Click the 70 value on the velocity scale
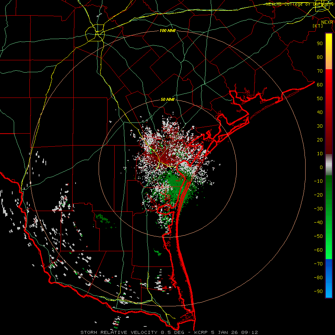 [320, 71]
